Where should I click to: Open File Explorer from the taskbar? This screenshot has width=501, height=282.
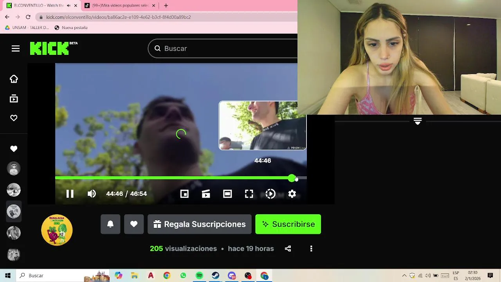click(134, 276)
